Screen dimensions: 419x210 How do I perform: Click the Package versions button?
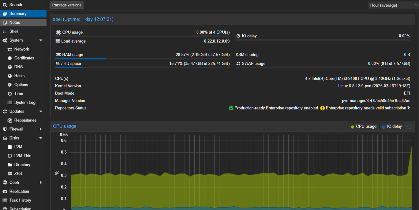pos(67,5)
